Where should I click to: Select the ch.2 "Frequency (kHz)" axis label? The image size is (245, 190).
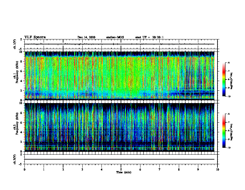(17, 124)
